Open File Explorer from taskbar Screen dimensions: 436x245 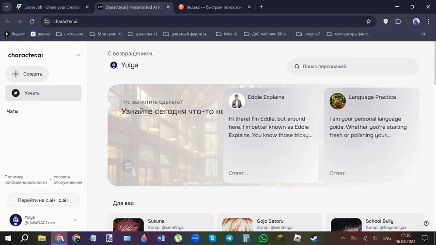coord(42,238)
